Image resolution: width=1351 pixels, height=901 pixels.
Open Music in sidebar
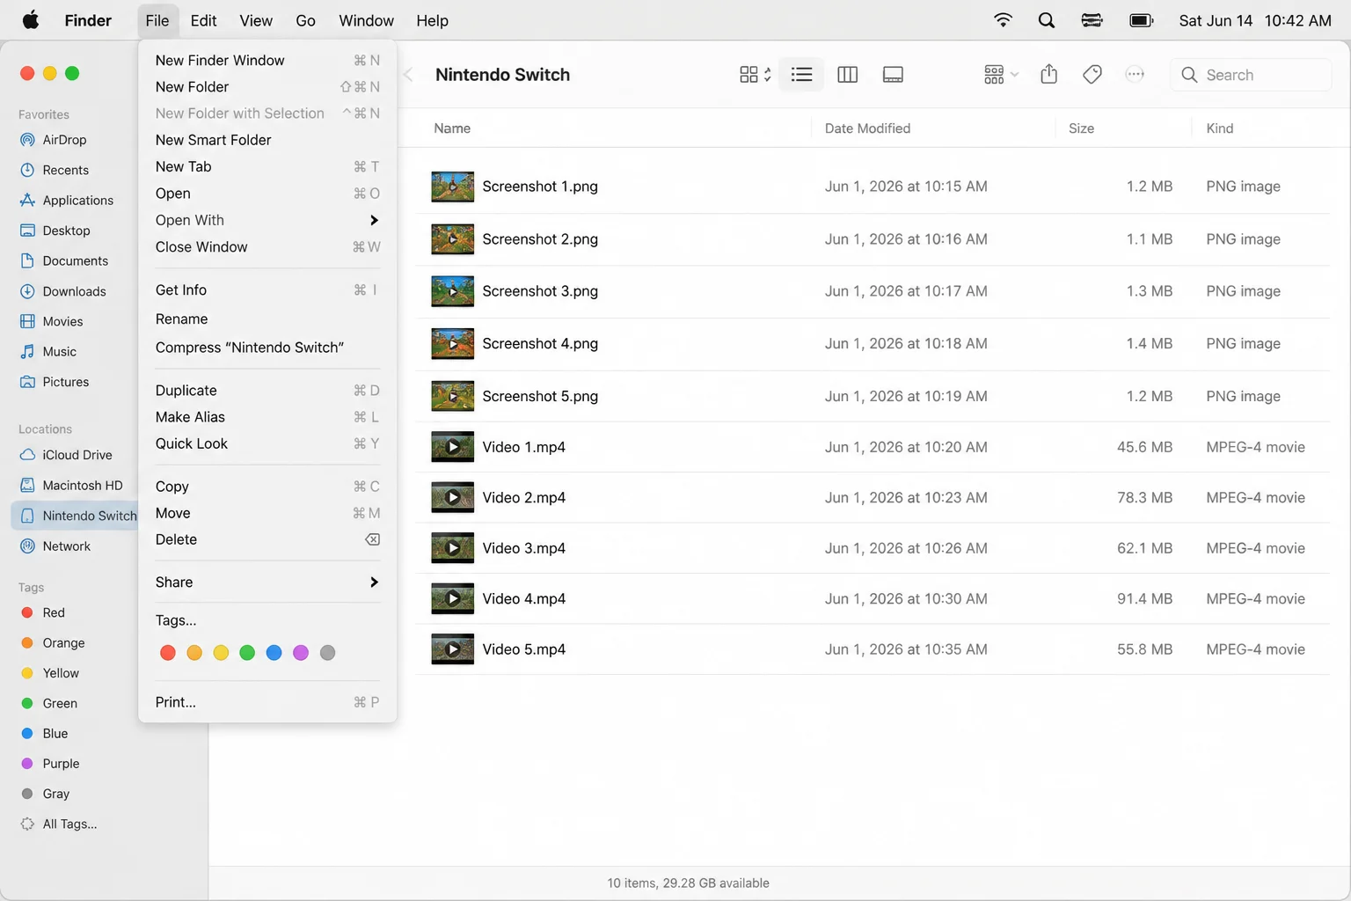pos(47,352)
